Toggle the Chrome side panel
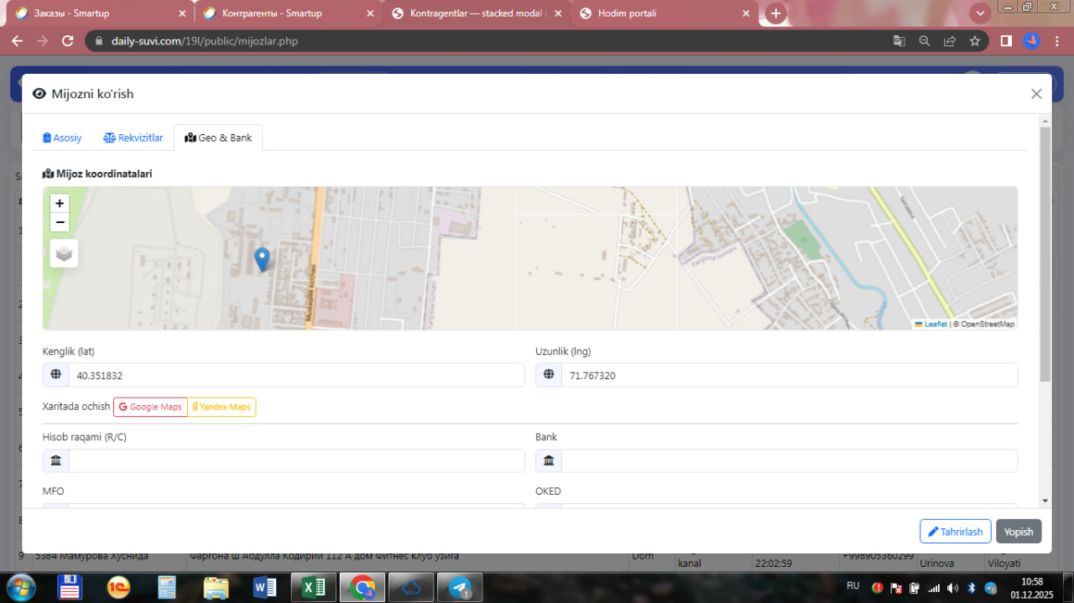 [1005, 40]
